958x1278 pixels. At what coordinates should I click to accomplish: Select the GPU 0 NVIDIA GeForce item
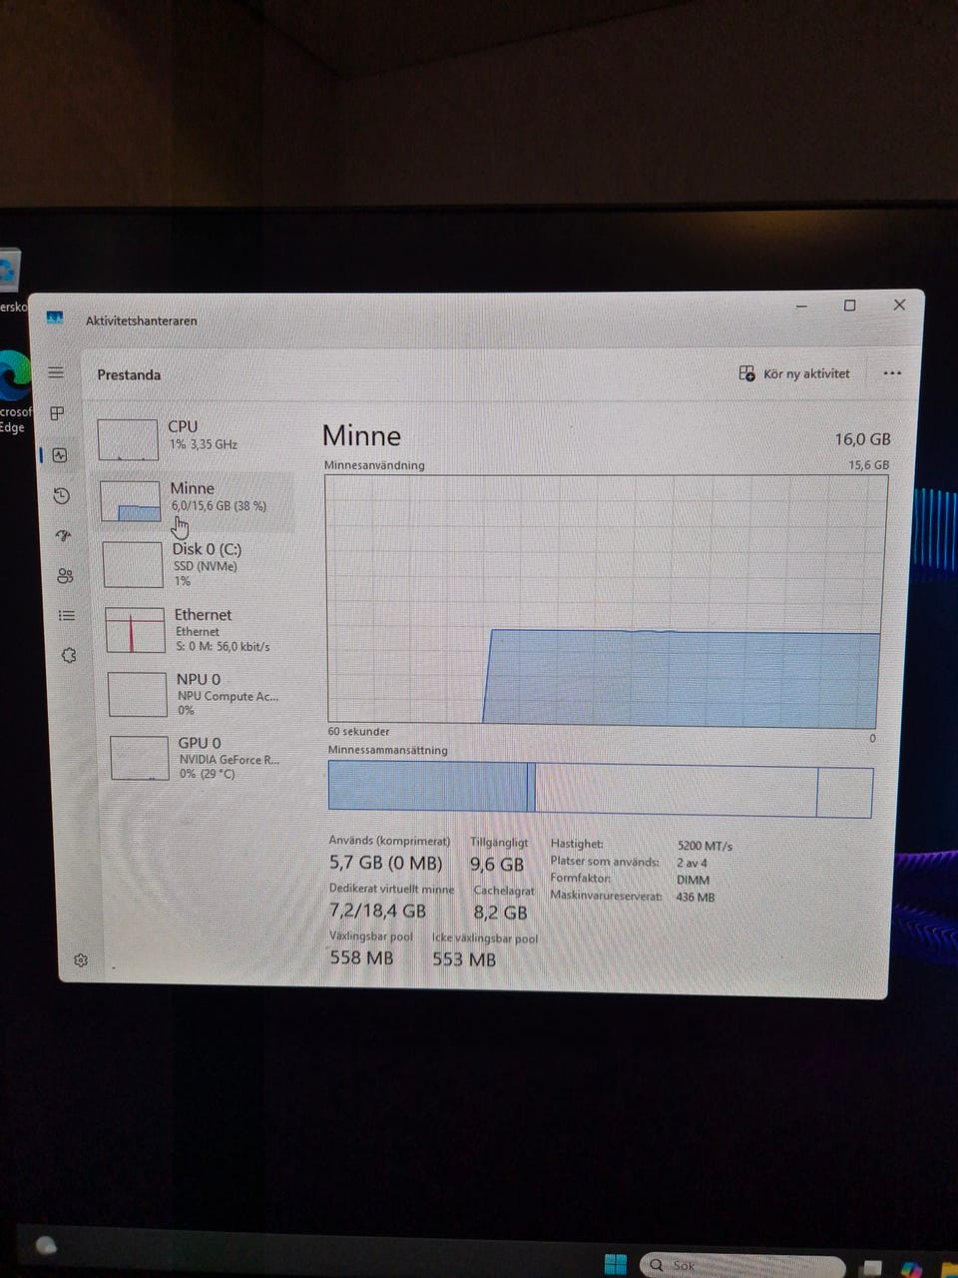pyautogui.click(x=204, y=758)
